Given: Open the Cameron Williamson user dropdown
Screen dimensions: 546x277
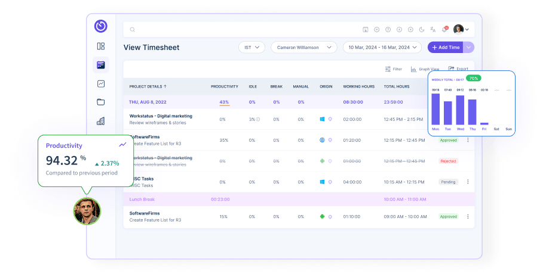Looking at the screenshot, I should (303, 47).
